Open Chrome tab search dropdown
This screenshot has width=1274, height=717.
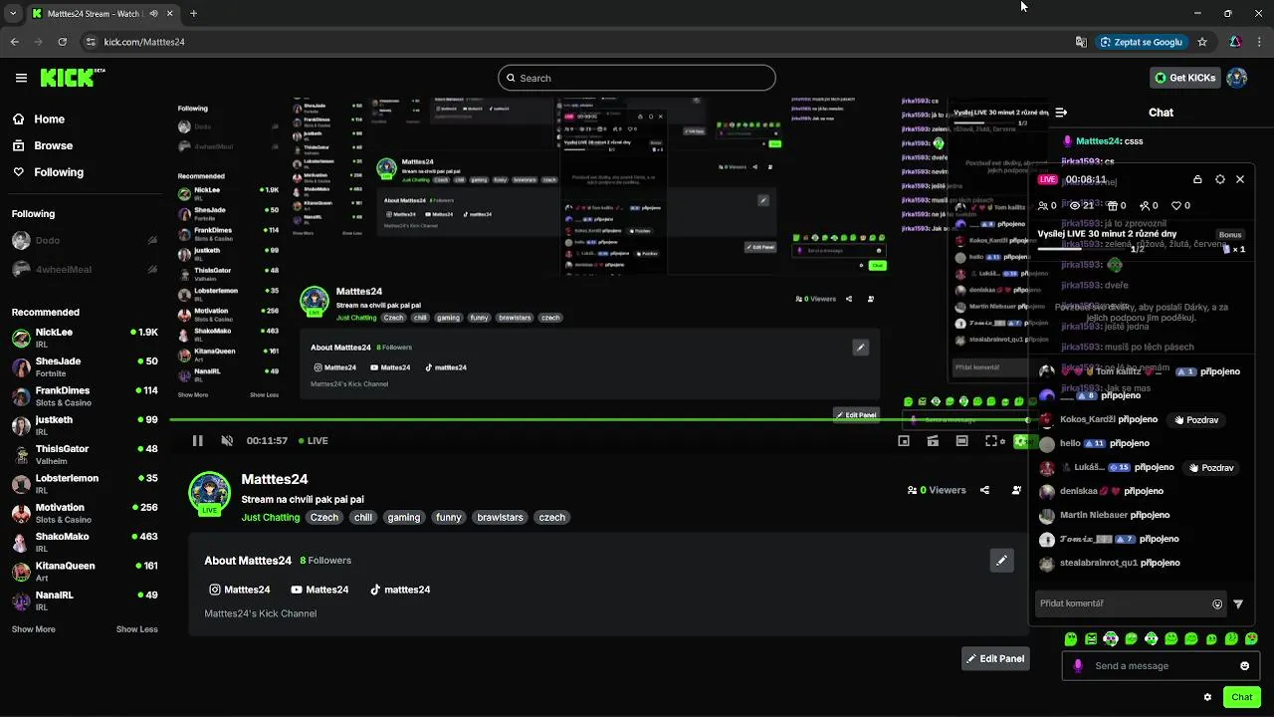coord(12,14)
